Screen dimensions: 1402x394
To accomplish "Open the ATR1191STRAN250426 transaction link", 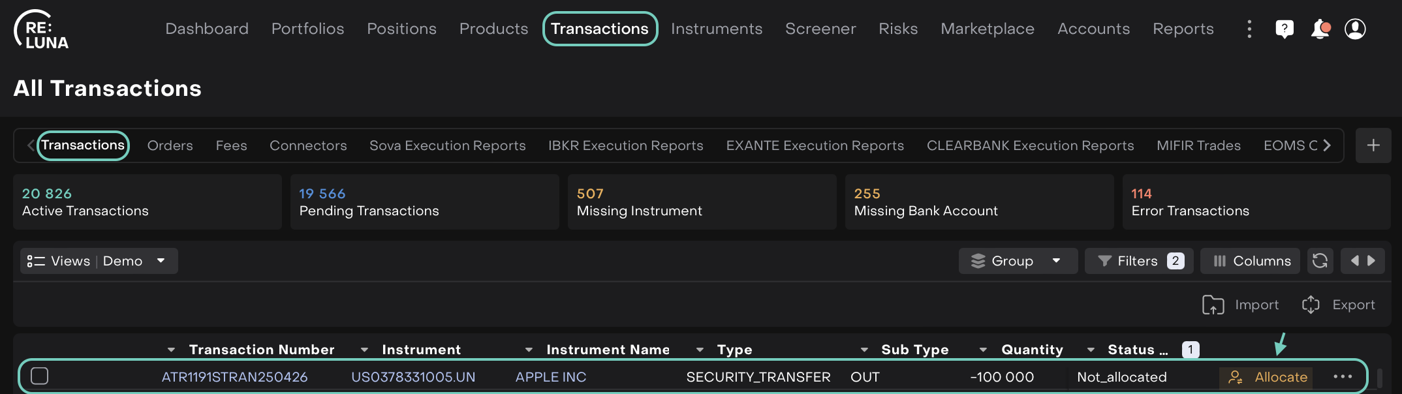I will (234, 377).
